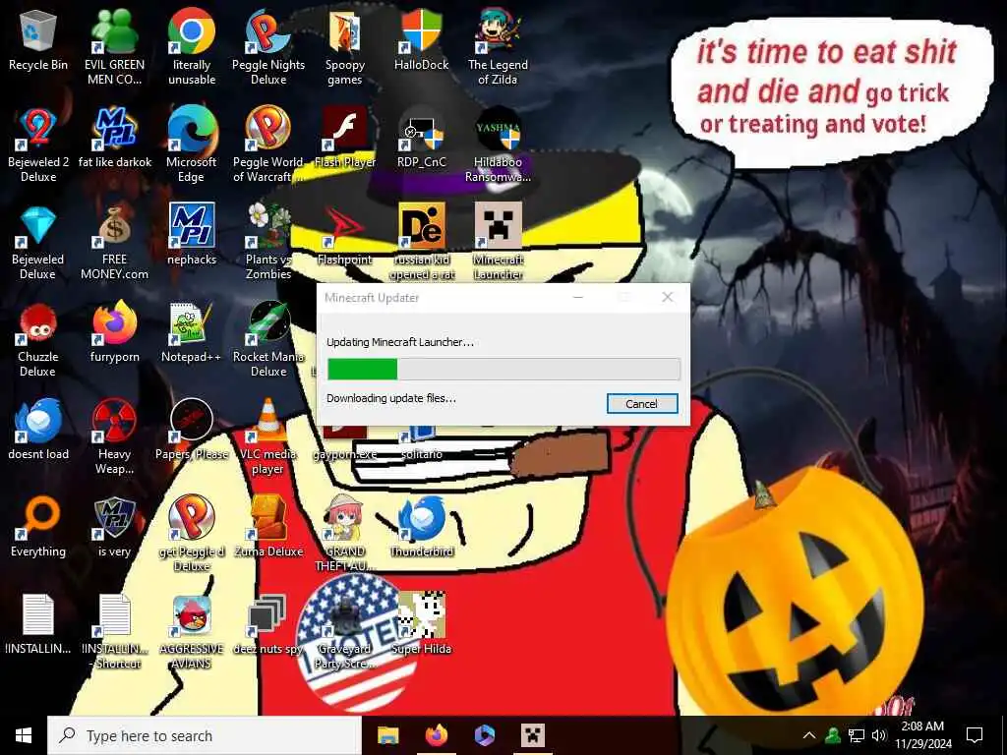Open the FREE MONEY.com money bag icon
The image size is (1007, 755).
click(114, 243)
